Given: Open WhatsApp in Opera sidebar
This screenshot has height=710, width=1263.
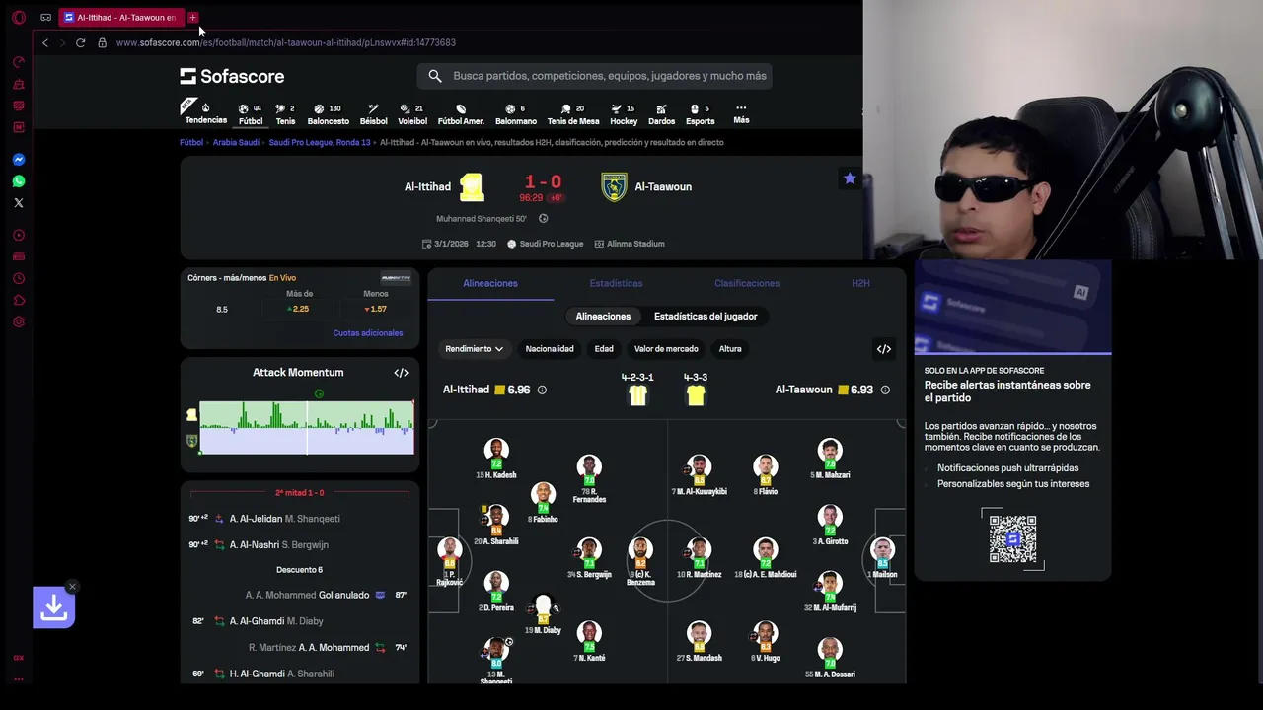Looking at the screenshot, I should (18, 181).
